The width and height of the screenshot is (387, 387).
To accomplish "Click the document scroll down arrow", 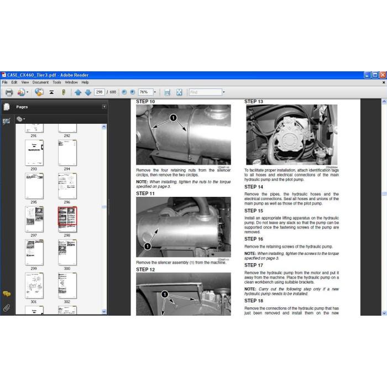I will [384, 313].
